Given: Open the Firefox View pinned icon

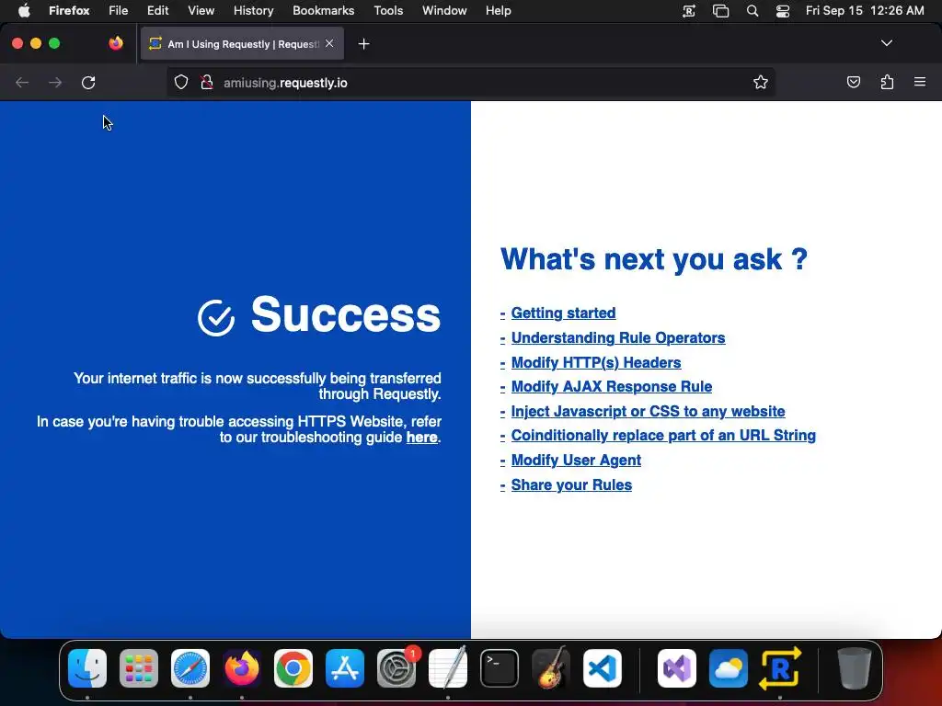Looking at the screenshot, I should (x=116, y=43).
